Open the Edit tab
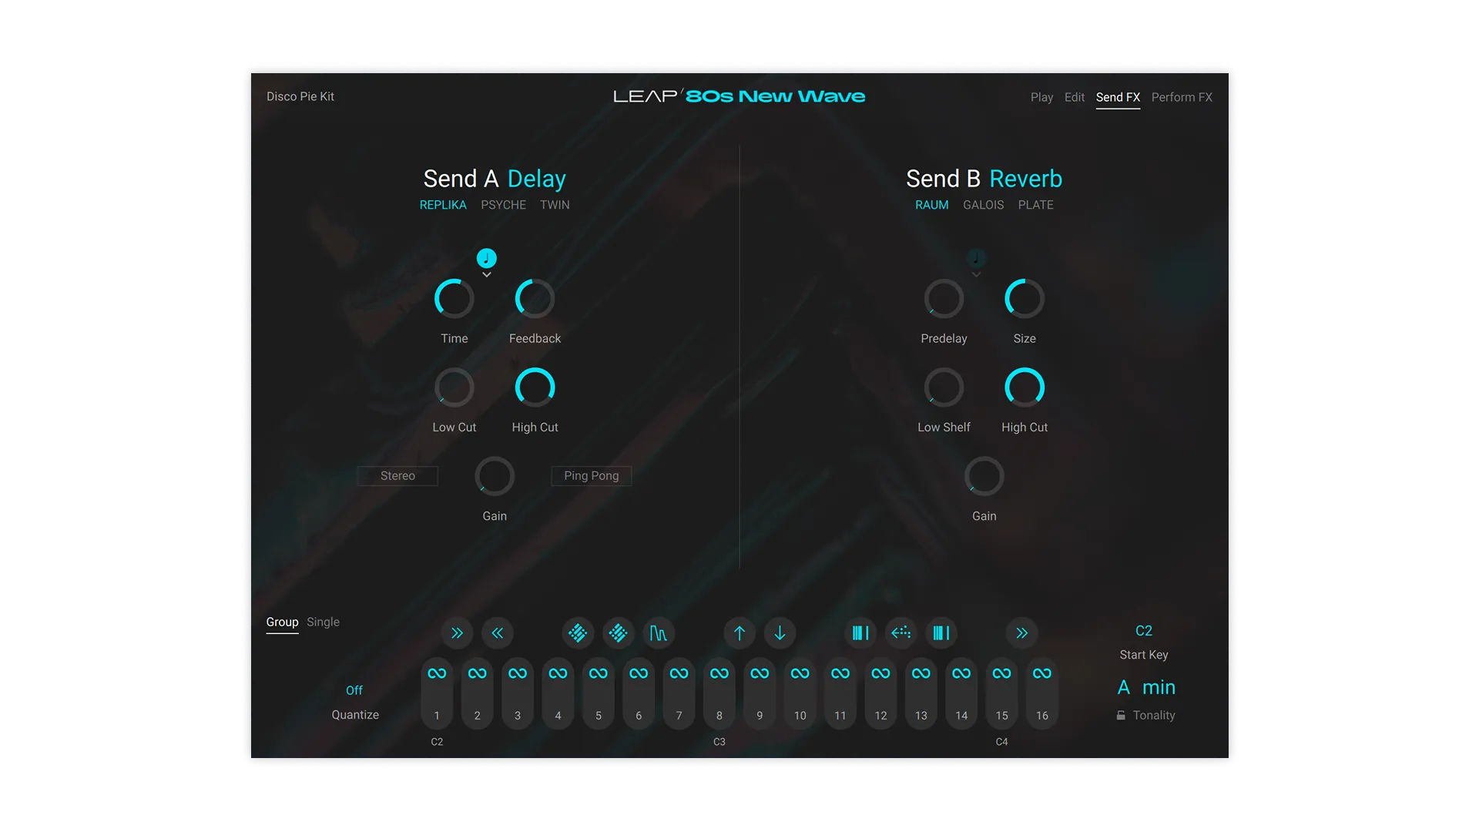This screenshot has width=1479, height=832. (x=1074, y=97)
